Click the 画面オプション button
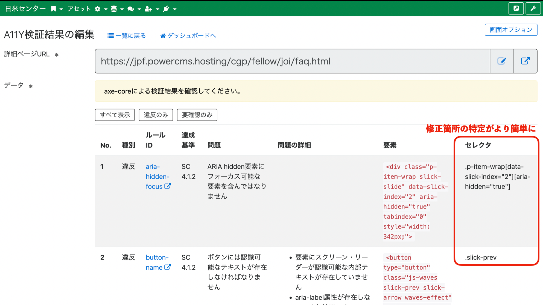This screenshot has width=543, height=305. (511, 30)
